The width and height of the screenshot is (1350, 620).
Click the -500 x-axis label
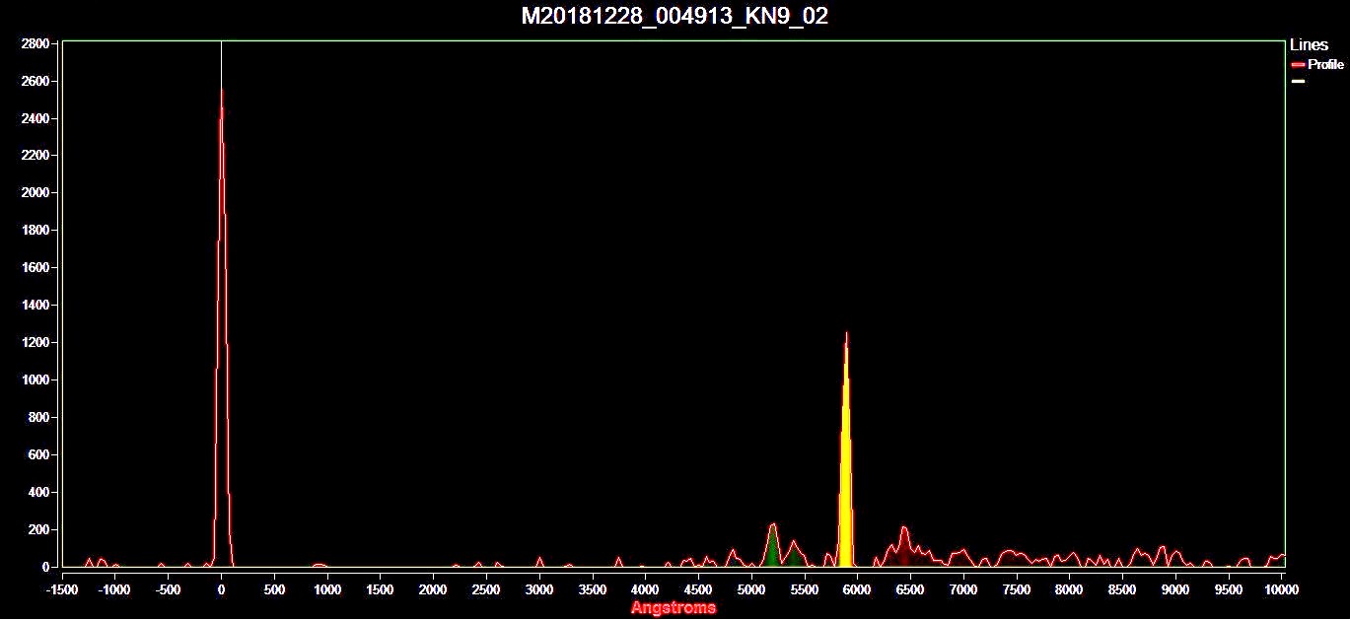(169, 589)
